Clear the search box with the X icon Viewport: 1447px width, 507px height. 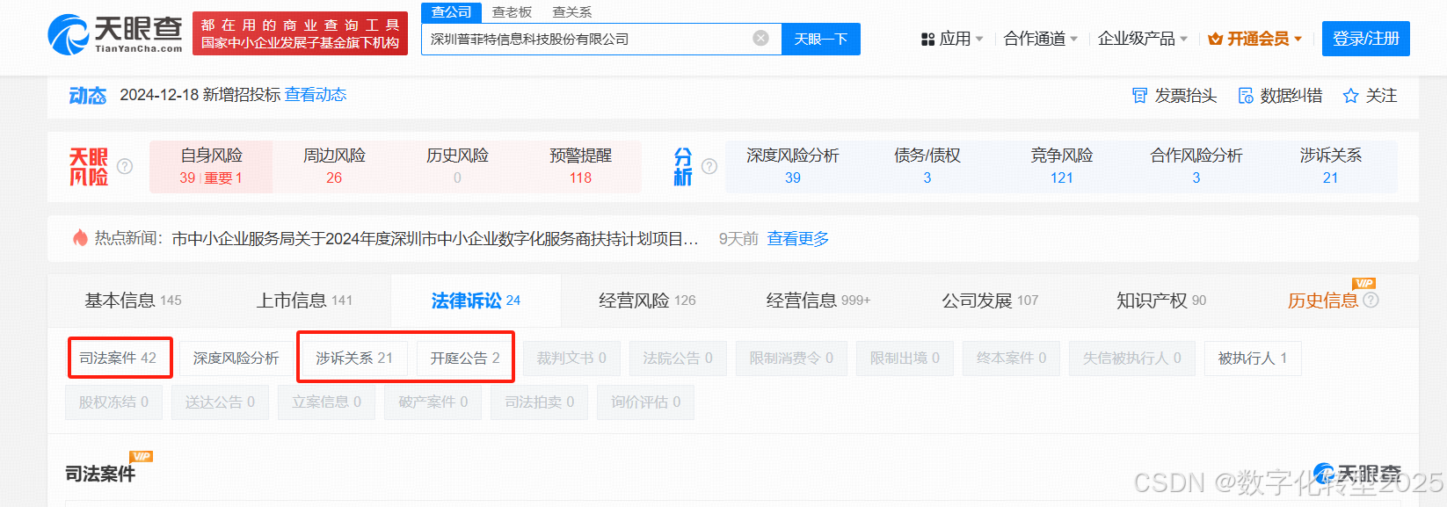tap(761, 39)
